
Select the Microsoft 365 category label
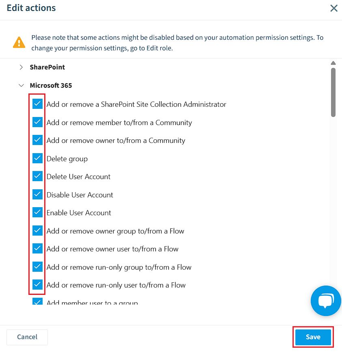(x=51, y=85)
